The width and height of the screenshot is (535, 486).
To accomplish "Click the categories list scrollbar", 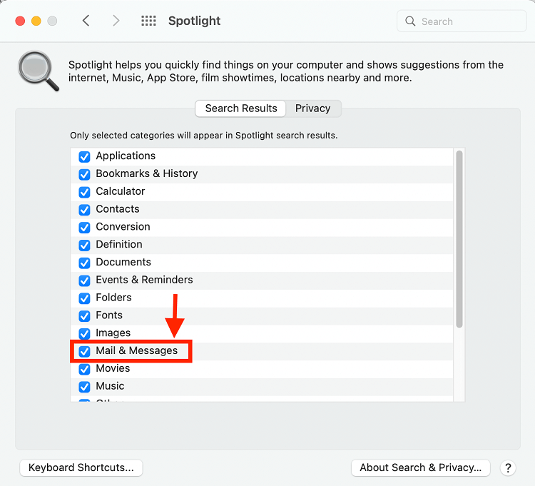I will pyautogui.click(x=459, y=239).
